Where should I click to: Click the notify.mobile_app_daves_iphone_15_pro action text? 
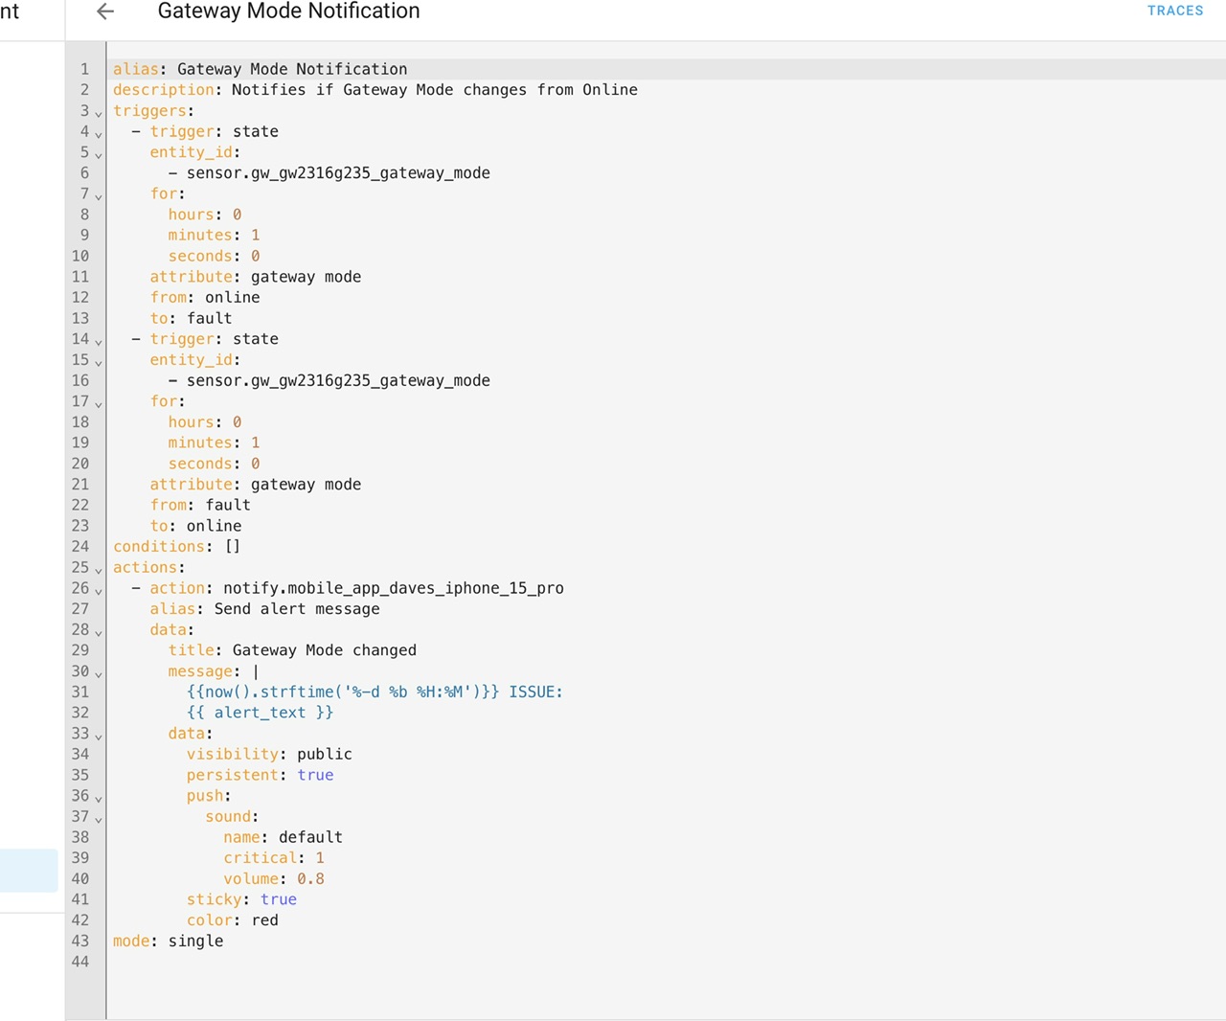[x=393, y=588]
